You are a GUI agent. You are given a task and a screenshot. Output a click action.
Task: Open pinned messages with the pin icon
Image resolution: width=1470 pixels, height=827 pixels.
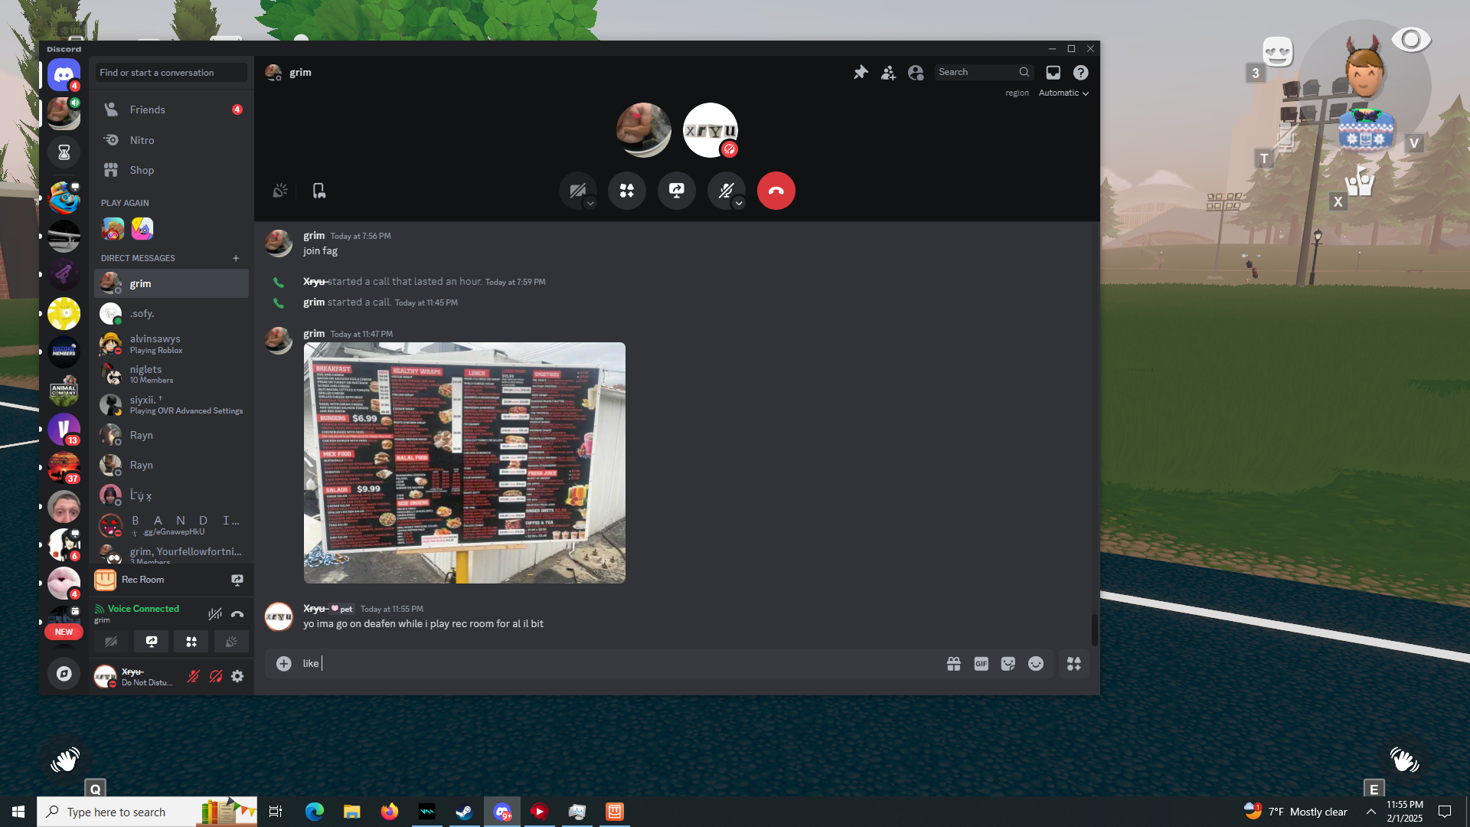pyautogui.click(x=861, y=72)
